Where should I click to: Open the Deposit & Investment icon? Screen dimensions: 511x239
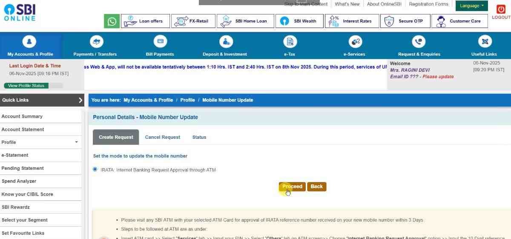click(226, 42)
